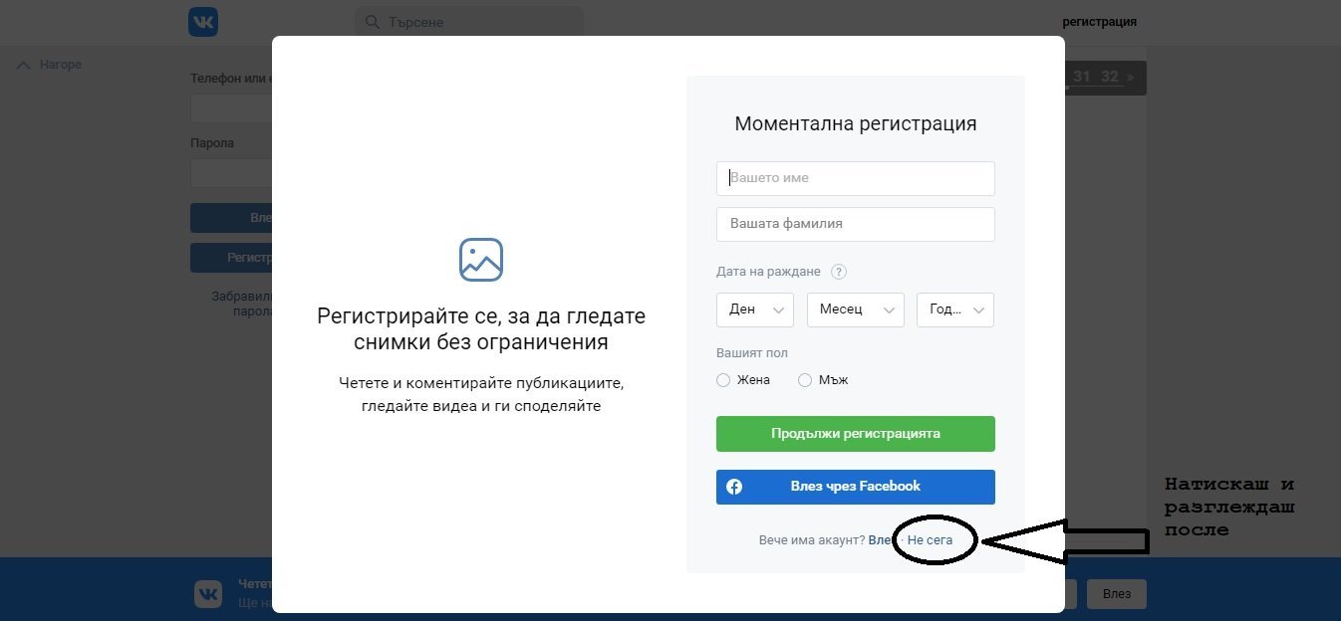This screenshot has height=621, width=1341.
Task: Click the VK logo in the top header
Action: (x=203, y=22)
